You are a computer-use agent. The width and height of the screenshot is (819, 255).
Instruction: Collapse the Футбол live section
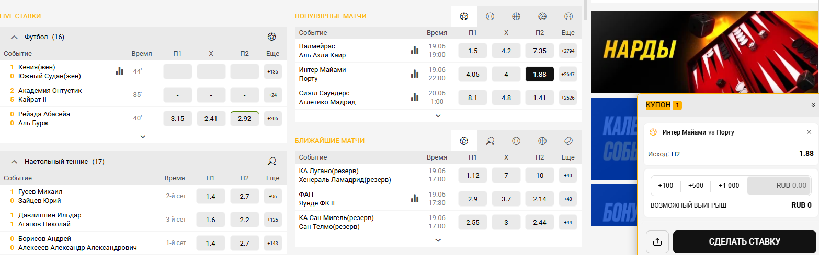(14, 37)
